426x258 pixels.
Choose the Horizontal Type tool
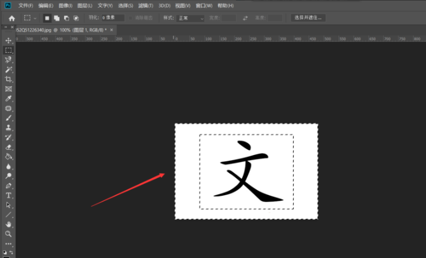point(8,195)
